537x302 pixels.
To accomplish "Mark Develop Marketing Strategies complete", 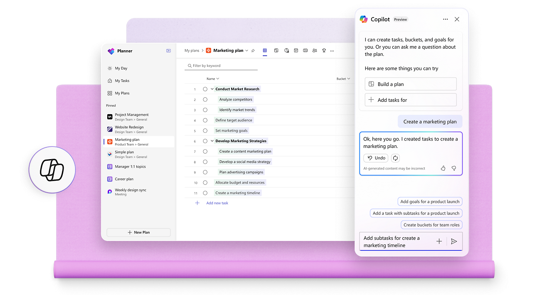I will click(x=205, y=141).
